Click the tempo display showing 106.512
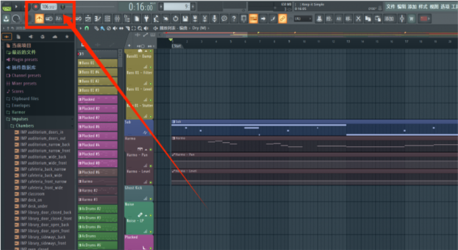This screenshot has height=250, width=458. click(48, 7)
